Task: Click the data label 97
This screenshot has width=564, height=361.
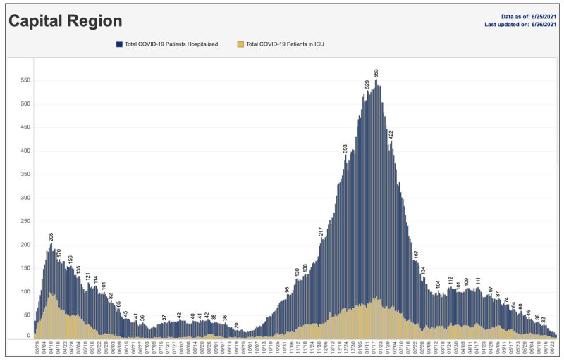Action: pos(490,289)
